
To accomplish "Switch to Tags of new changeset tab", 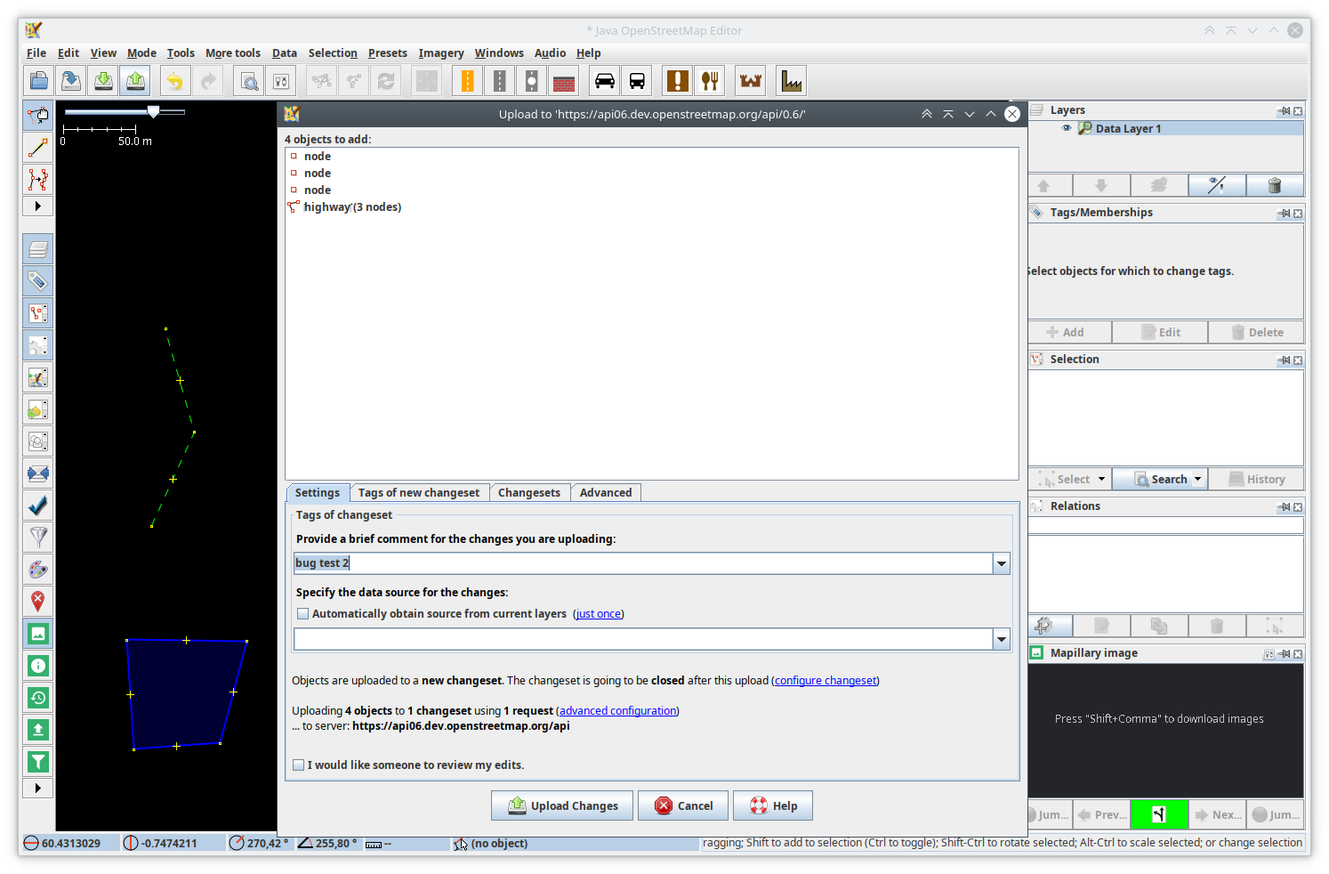I will (x=418, y=493).
